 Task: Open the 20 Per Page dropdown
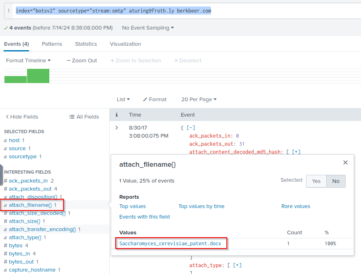[199, 100]
